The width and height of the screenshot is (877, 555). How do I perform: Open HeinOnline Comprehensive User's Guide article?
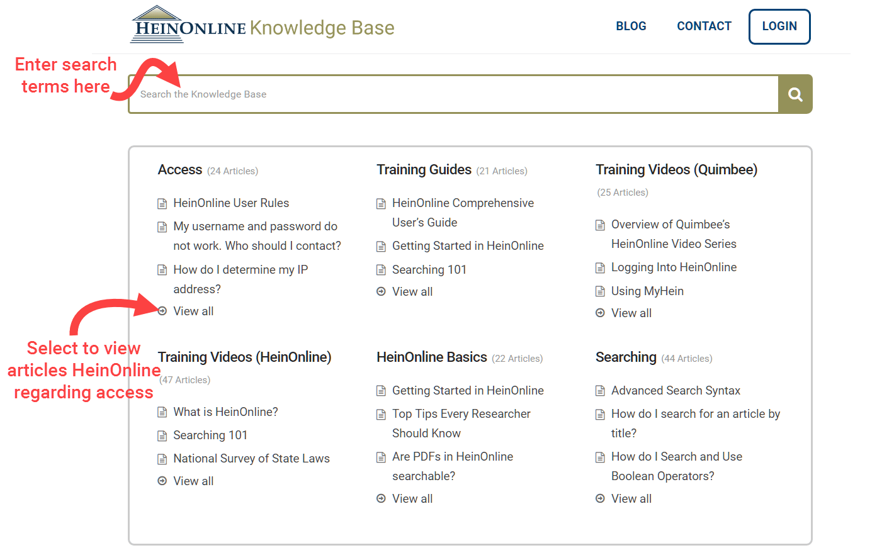click(463, 213)
